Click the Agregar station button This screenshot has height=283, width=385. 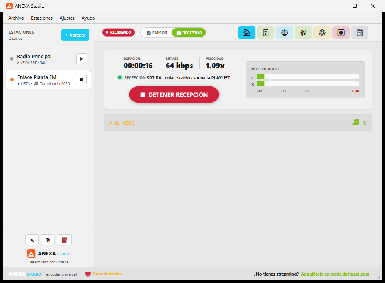[x=75, y=35]
